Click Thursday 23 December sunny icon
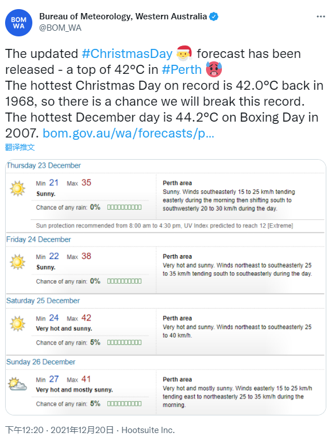Screen dimensions: 332x441 click(18, 189)
